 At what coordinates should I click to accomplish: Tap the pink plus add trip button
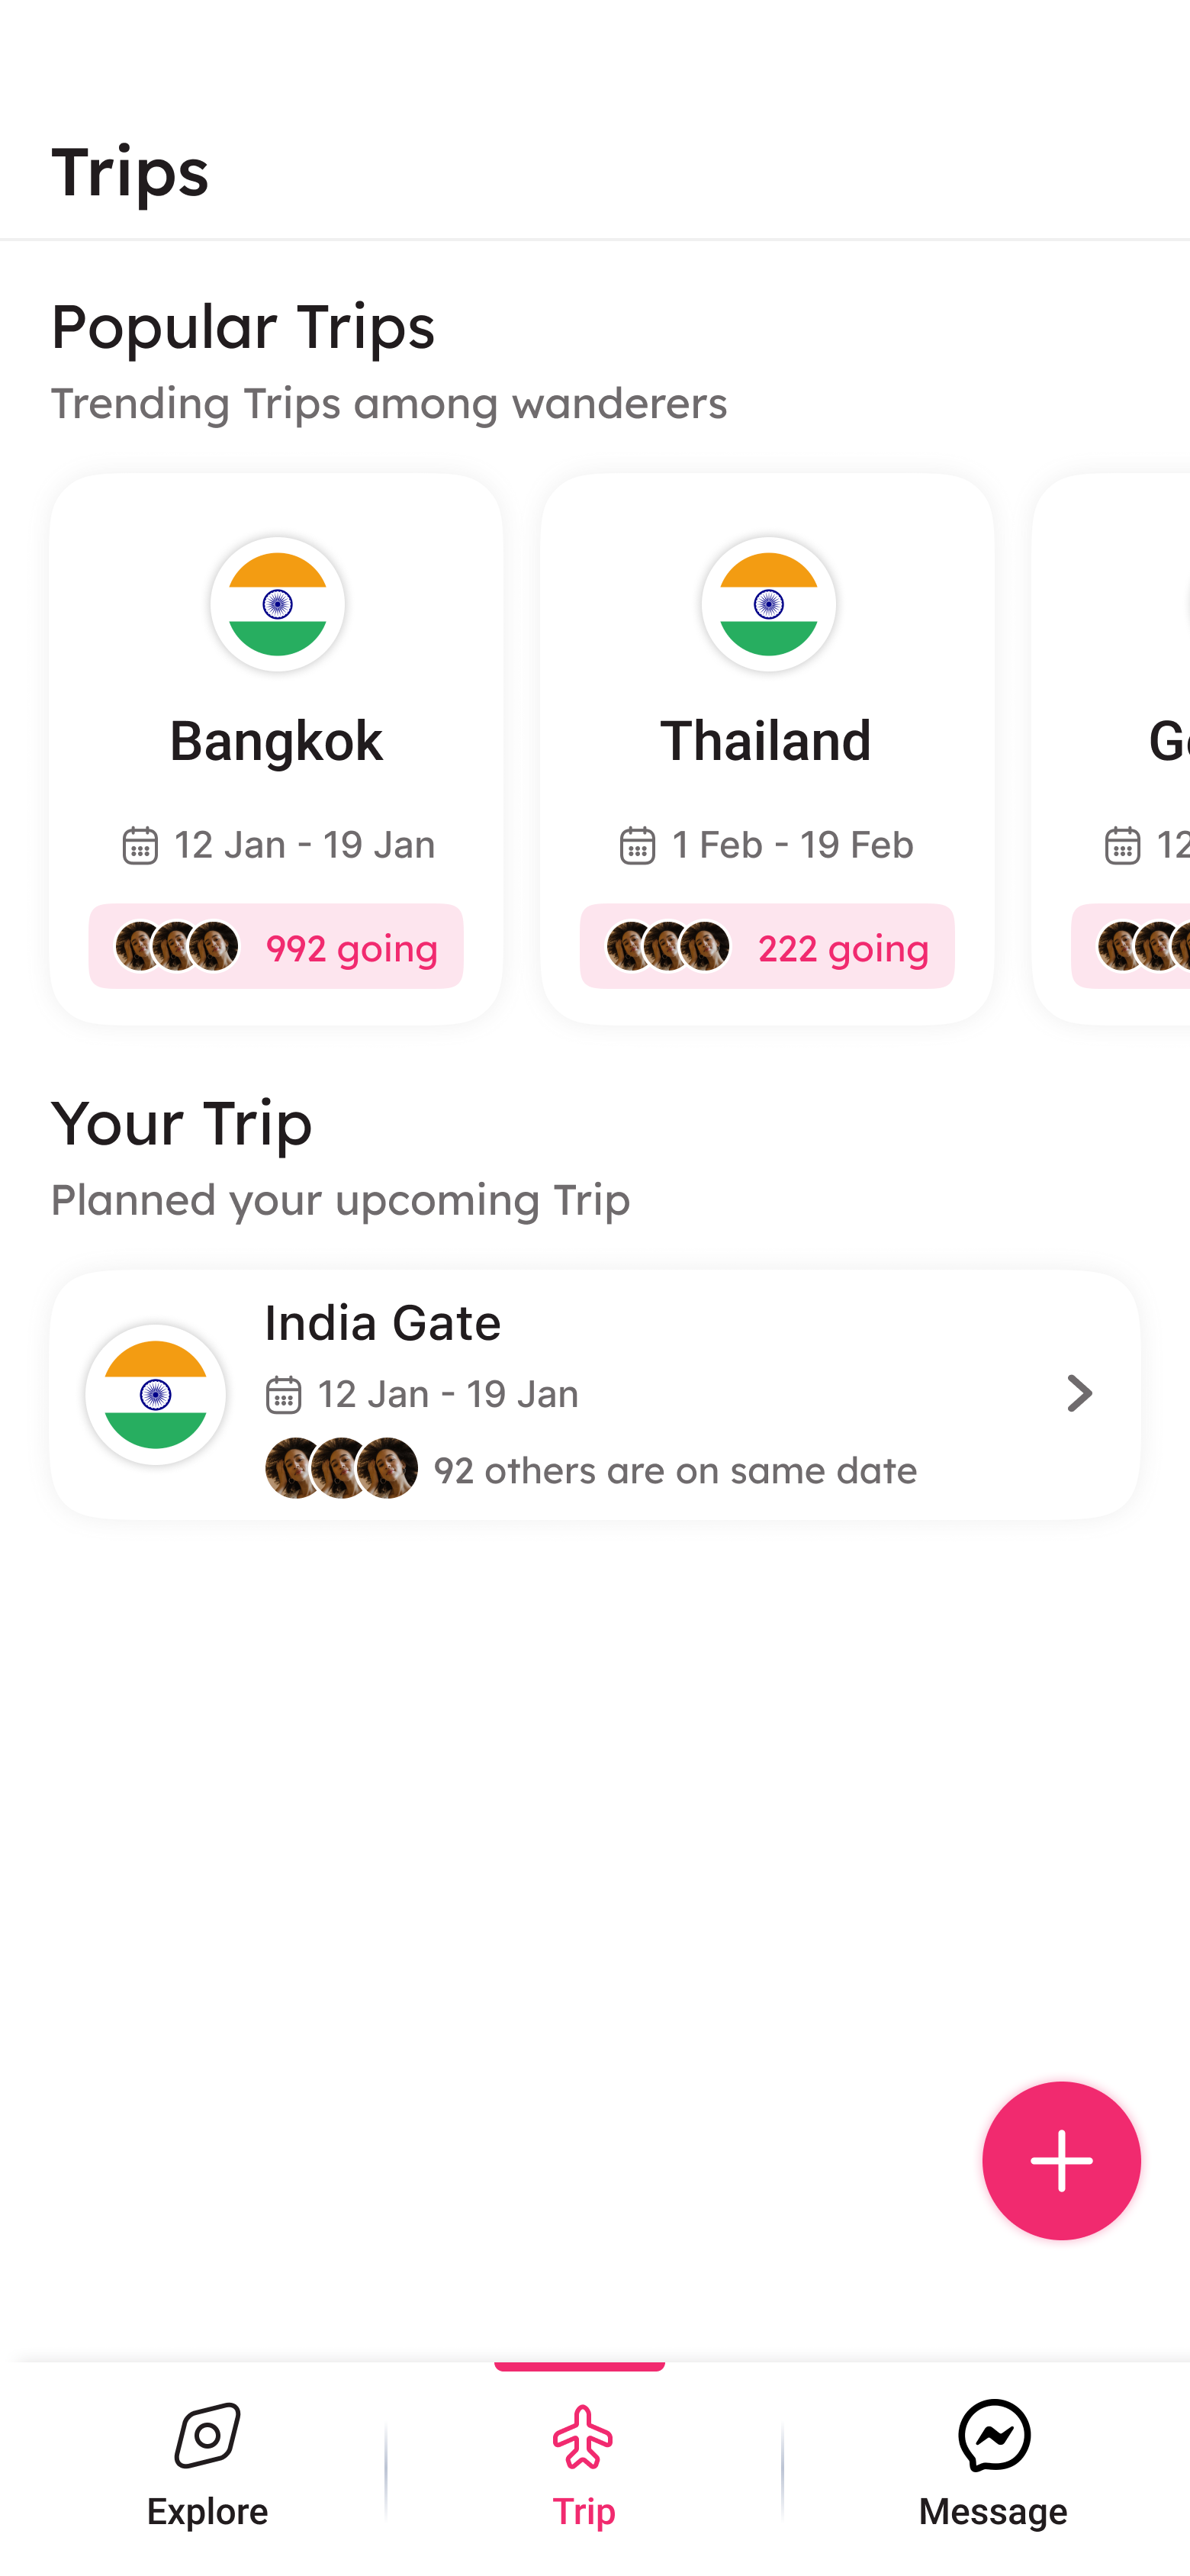1060,2160
